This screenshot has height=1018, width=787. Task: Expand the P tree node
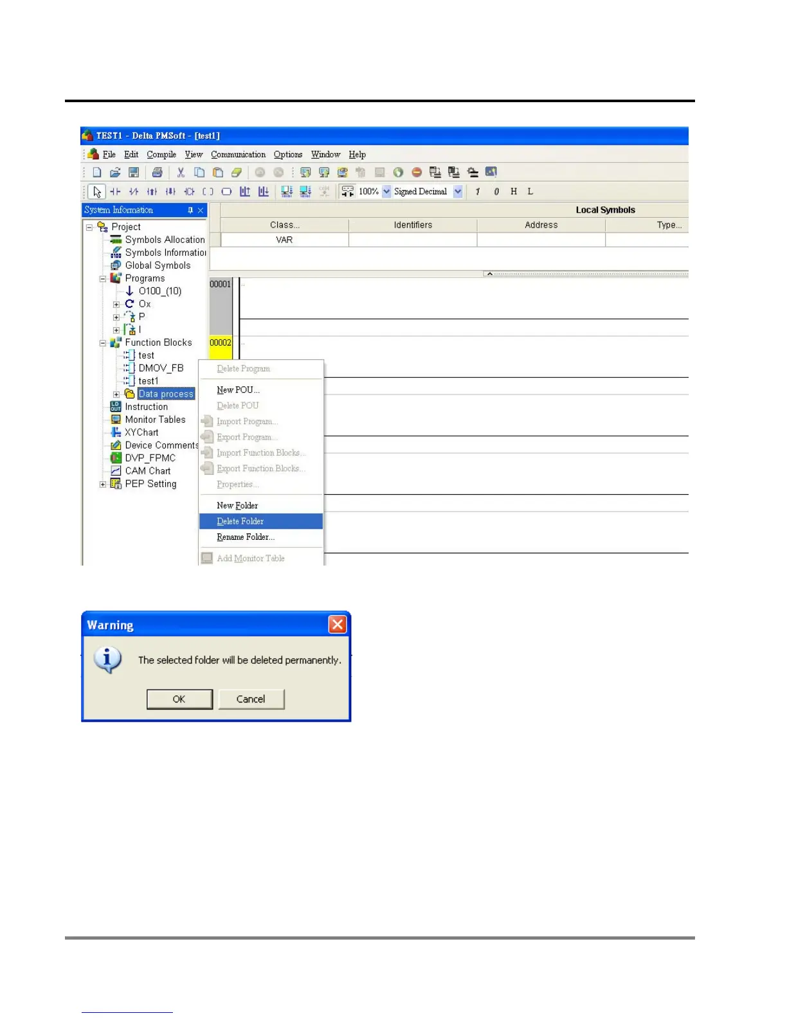pyautogui.click(x=116, y=317)
